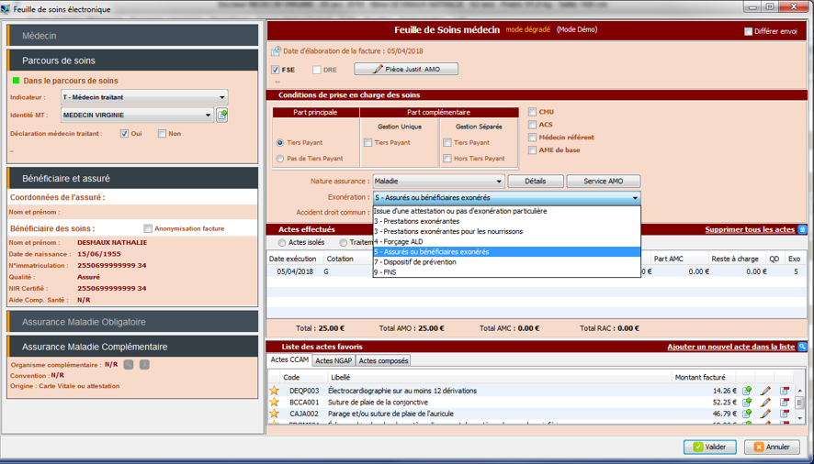Click the add-to-invoice icon for CAJA002

(x=747, y=414)
